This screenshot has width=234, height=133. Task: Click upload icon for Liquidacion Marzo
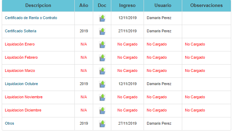coord(102,71)
